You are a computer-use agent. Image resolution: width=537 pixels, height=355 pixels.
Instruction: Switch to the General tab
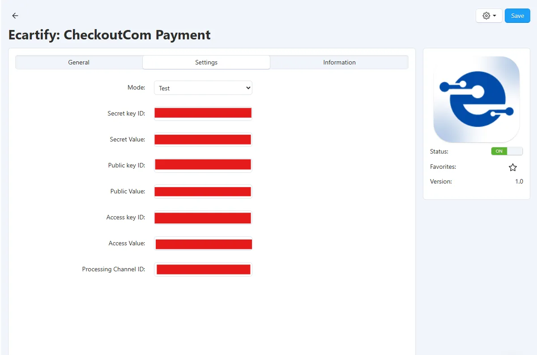79,62
